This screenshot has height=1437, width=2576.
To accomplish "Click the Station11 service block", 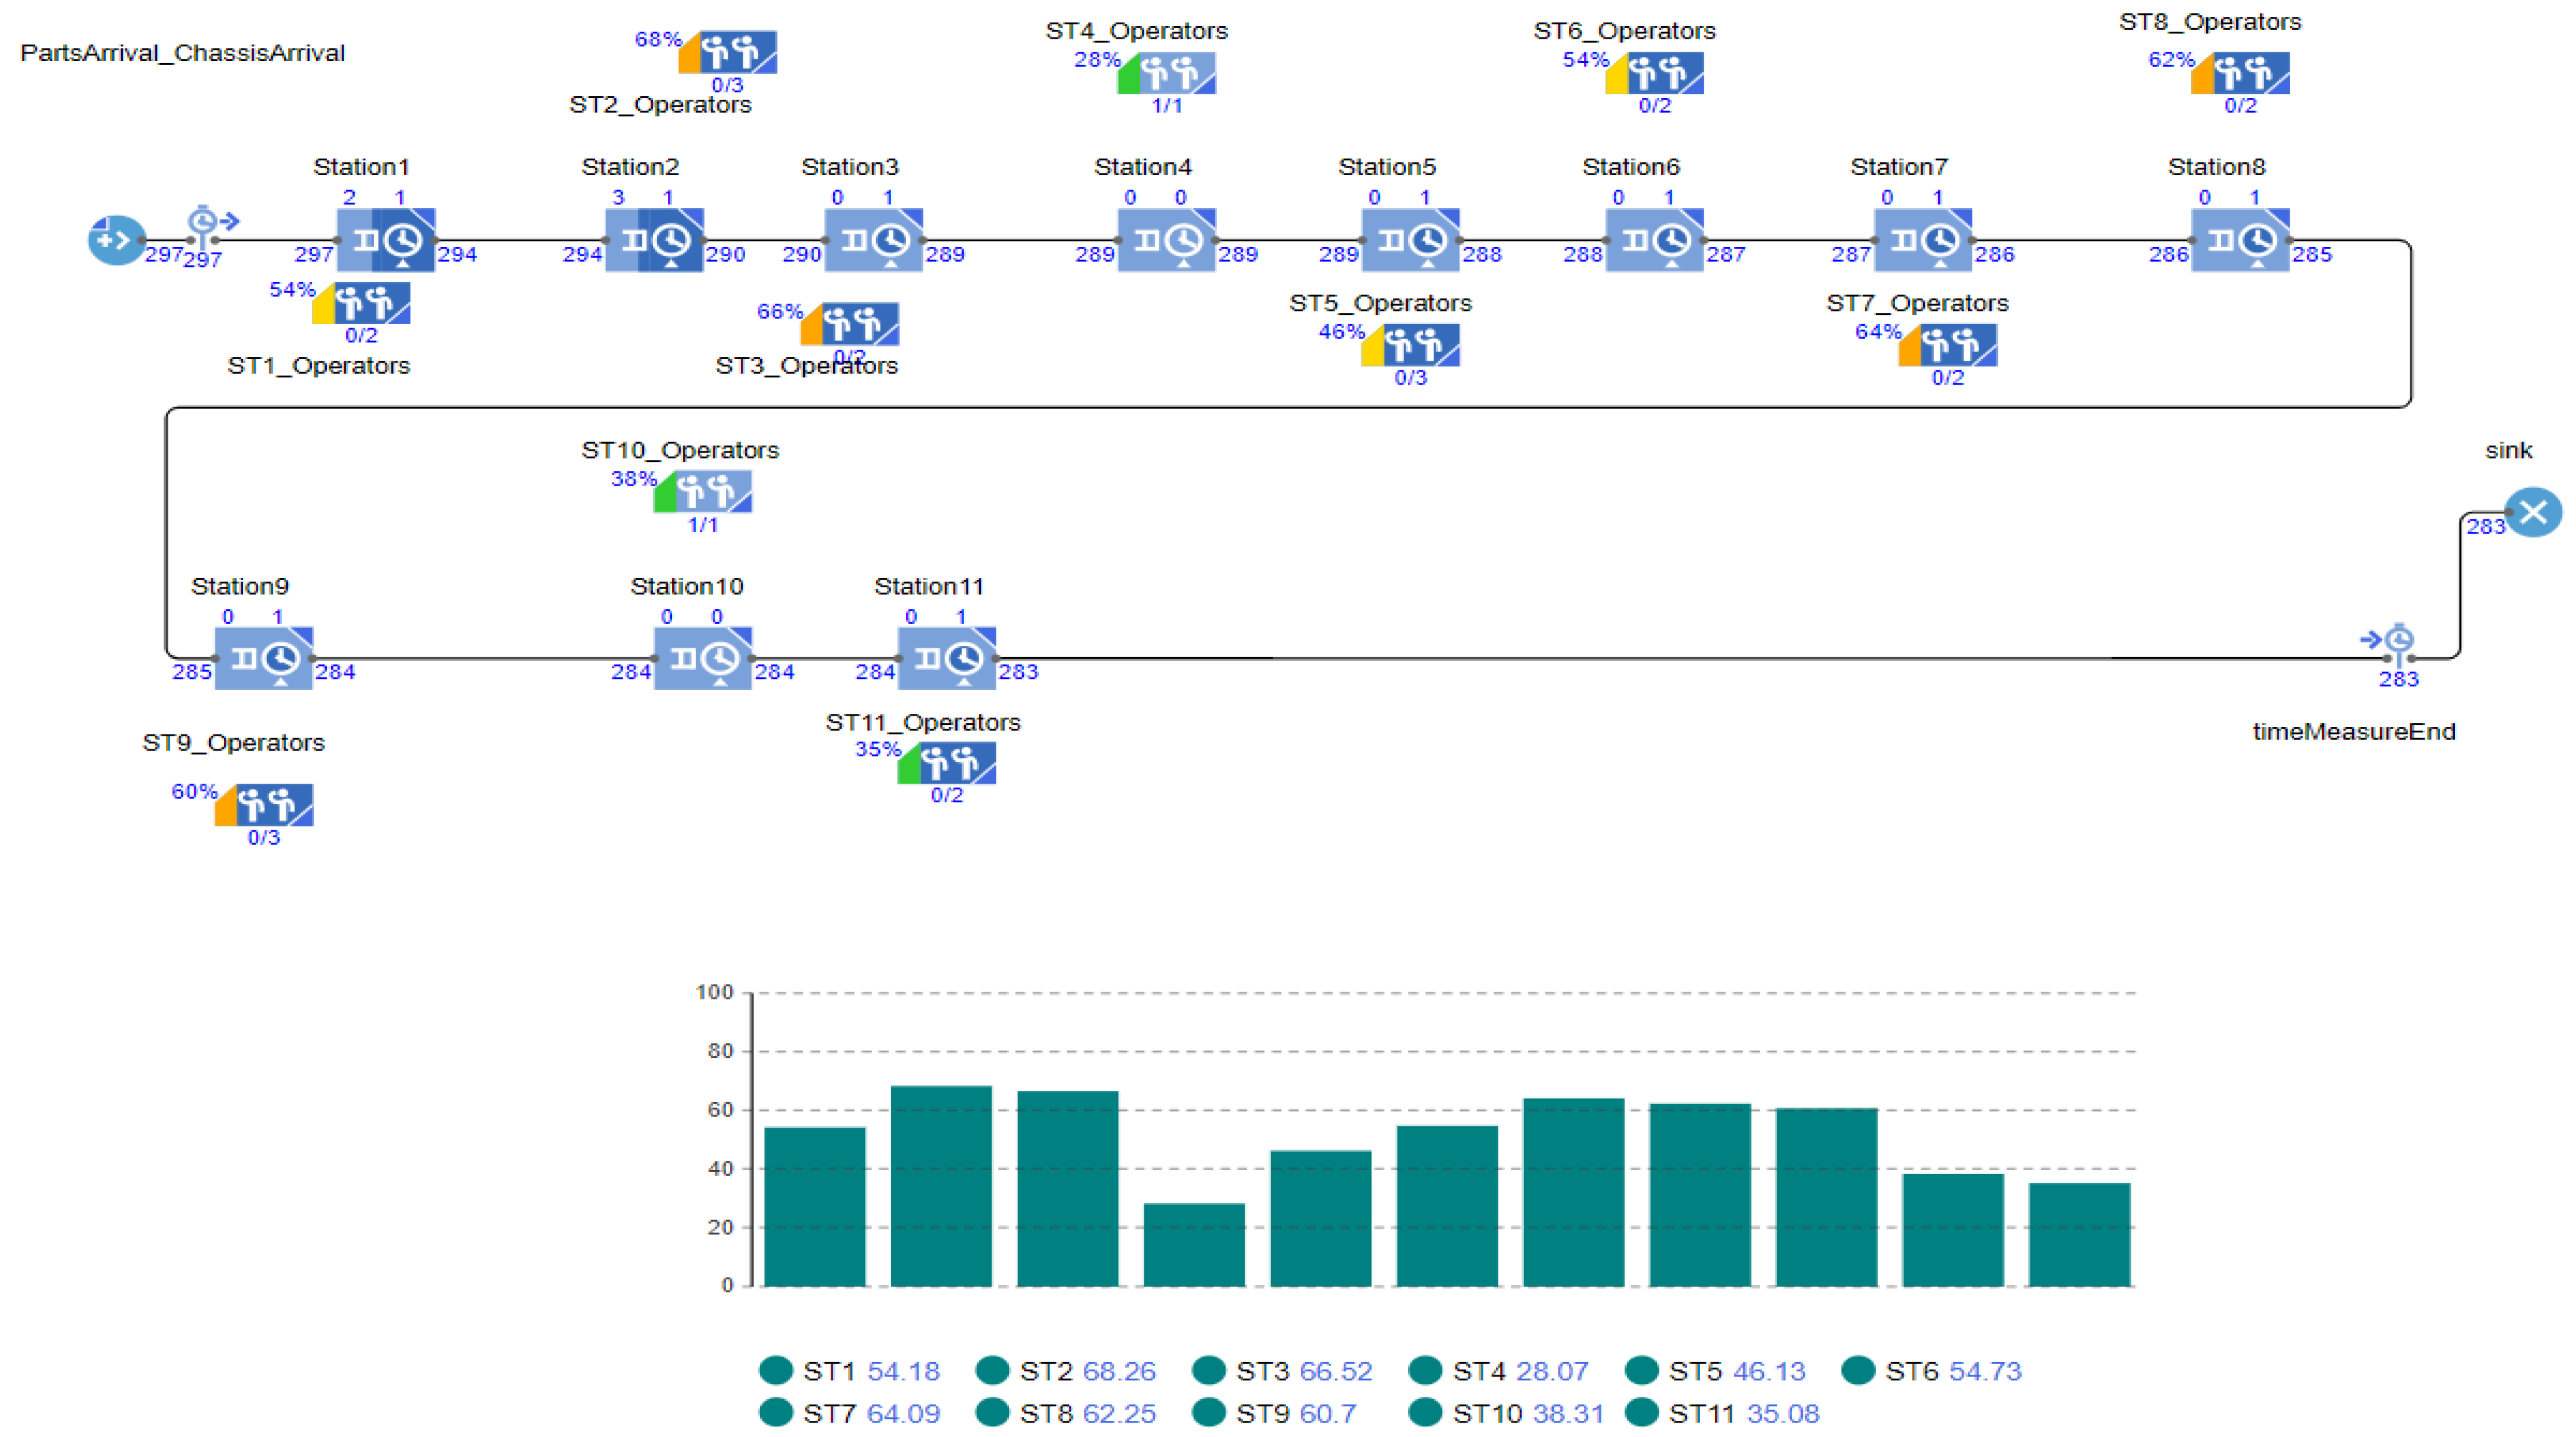I will point(946,658).
